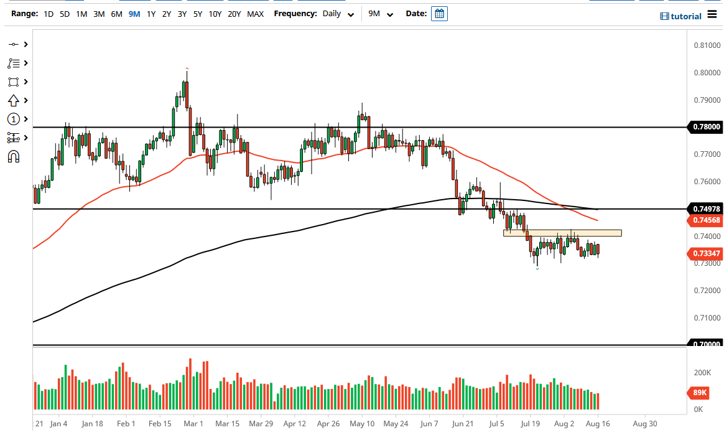Select the 1Y range option
This screenshot has width=724, height=435.
[151, 13]
